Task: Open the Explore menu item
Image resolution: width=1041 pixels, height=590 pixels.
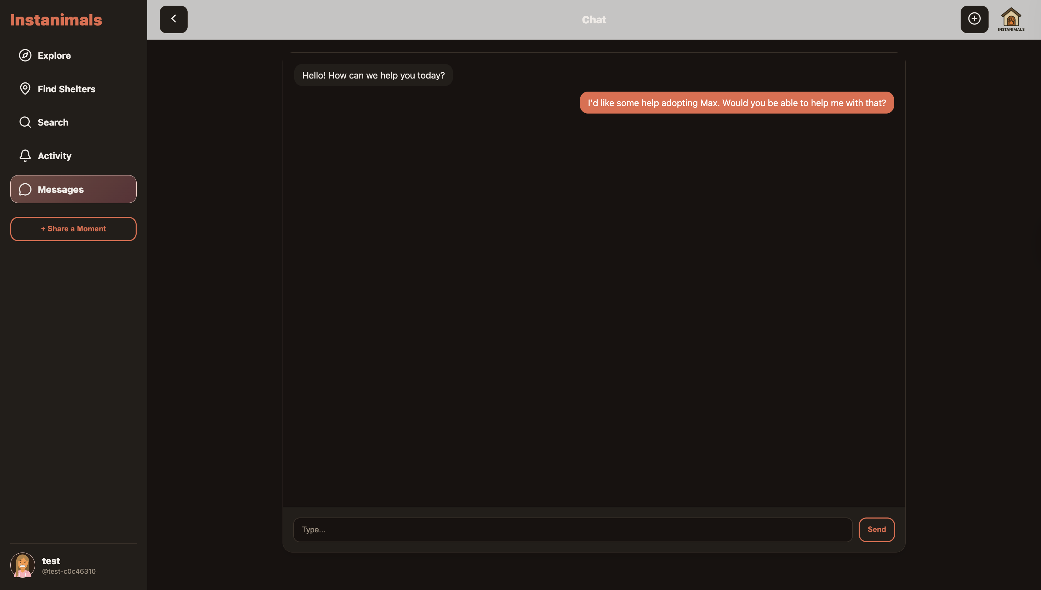Action: coord(54,56)
